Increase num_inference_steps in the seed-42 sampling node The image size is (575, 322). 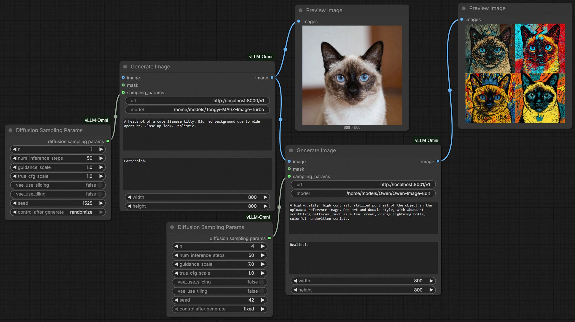tap(263, 255)
